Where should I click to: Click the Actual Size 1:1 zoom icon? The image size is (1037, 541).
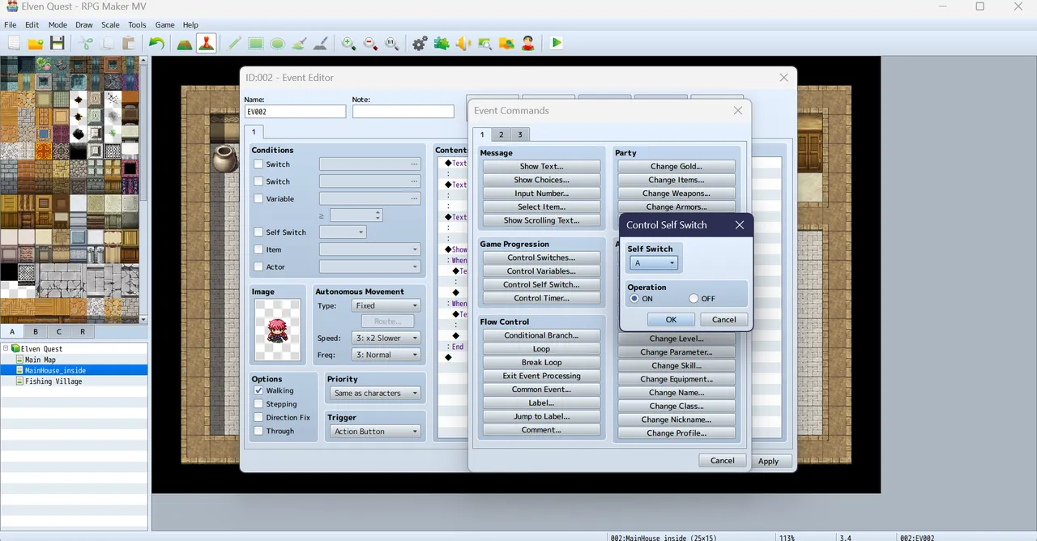[x=391, y=44]
